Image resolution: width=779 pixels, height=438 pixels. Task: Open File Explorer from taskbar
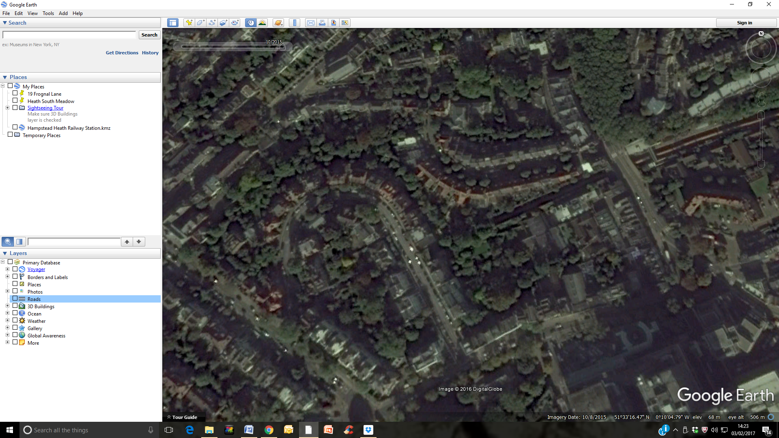(209, 430)
